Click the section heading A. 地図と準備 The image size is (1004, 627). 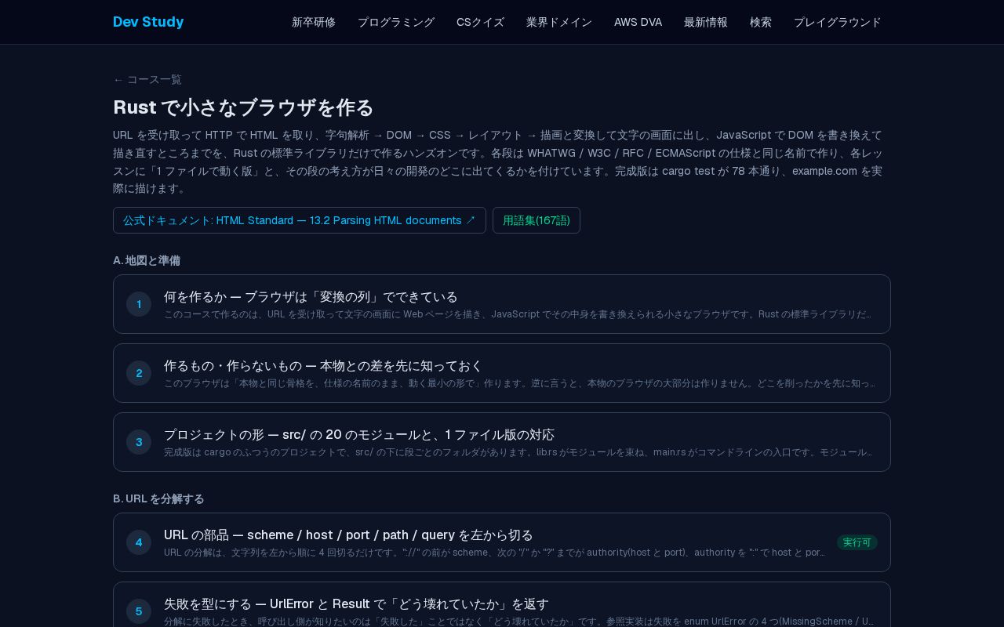point(147,260)
